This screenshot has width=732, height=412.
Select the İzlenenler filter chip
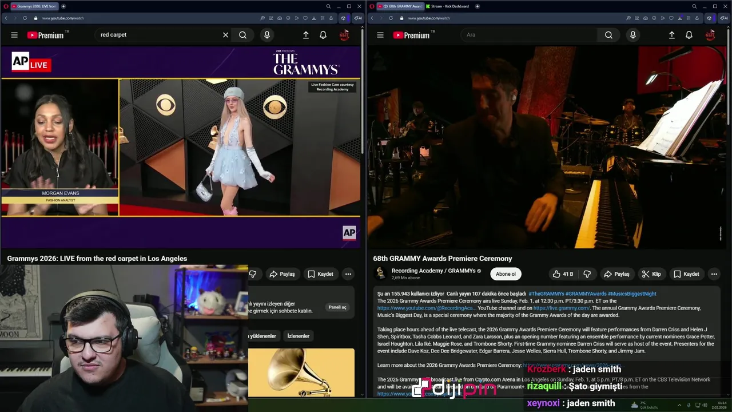[x=298, y=336]
